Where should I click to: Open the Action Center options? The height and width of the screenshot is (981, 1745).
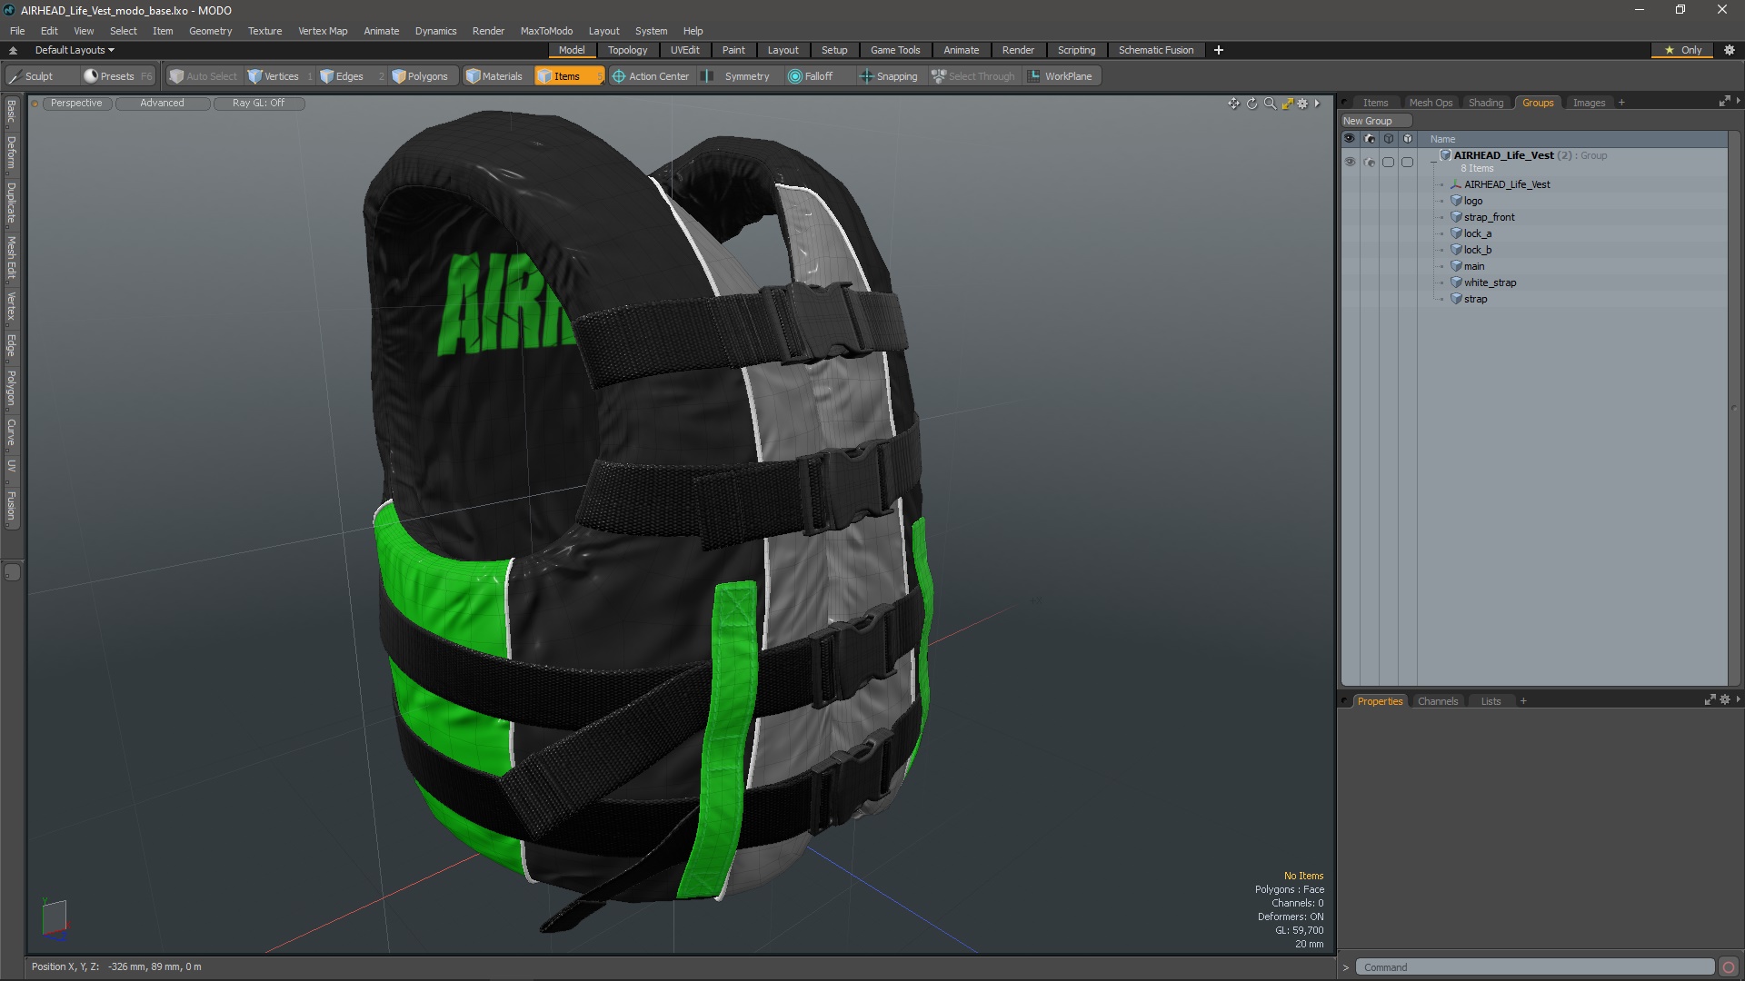coord(651,76)
